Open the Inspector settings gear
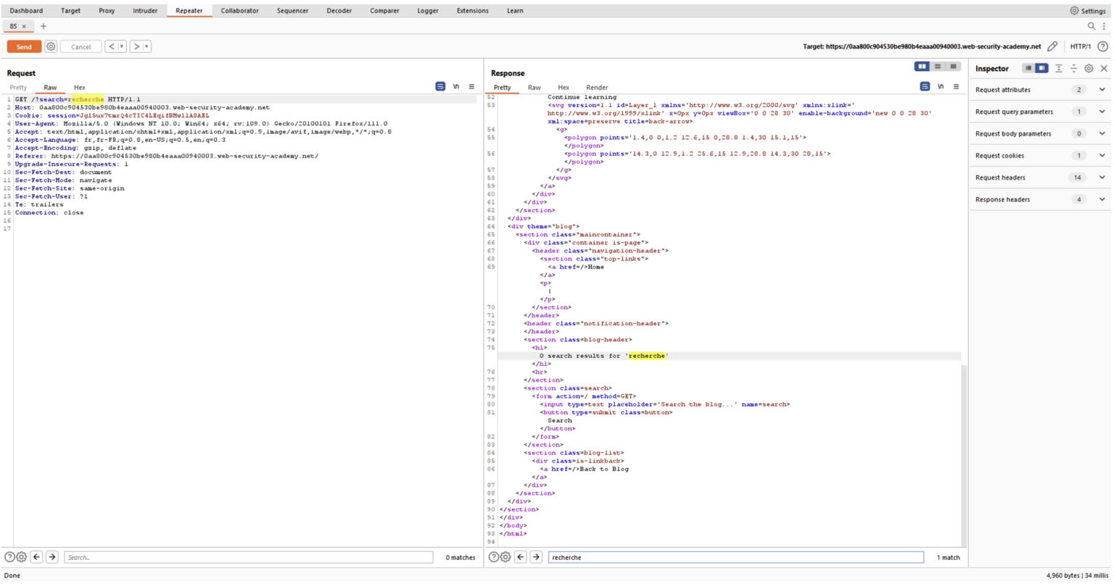 [1089, 68]
